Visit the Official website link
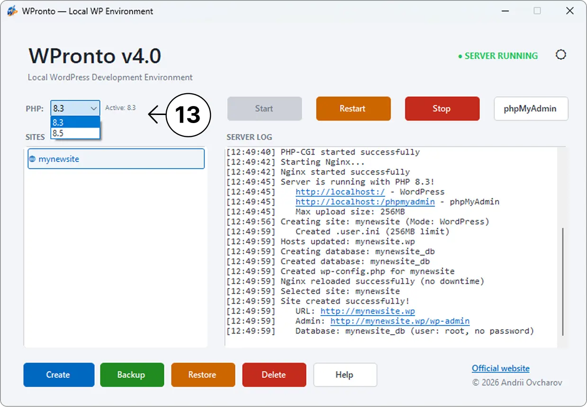This screenshot has width=587, height=407. pyautogui.click(x=501, y=368)
